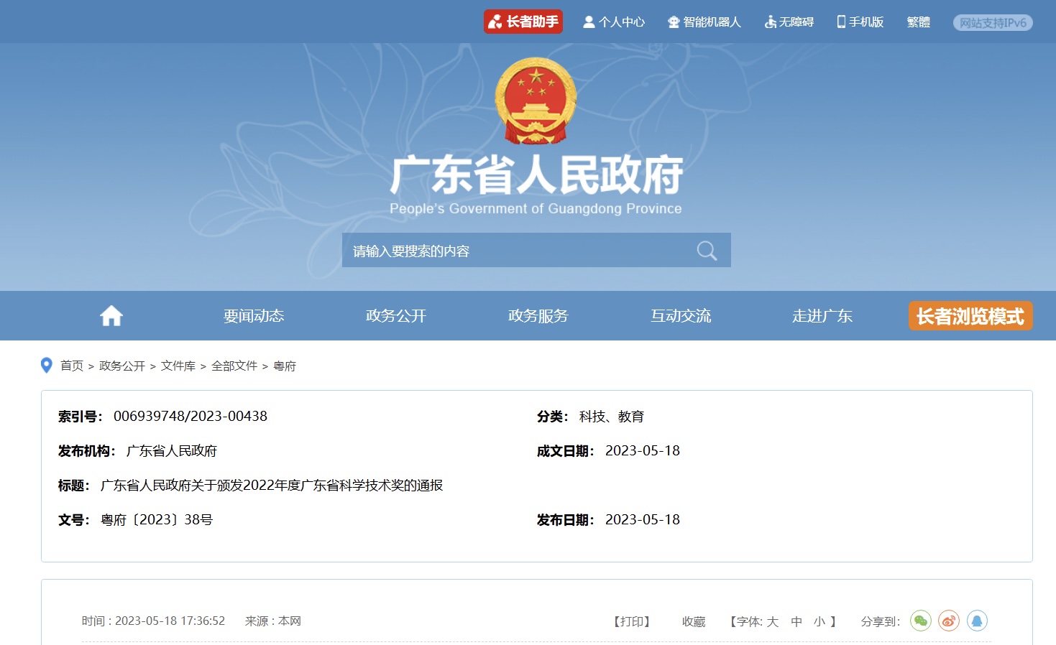
Task: Share article via Weibo icon
Action: pyautogui.click(x=949, y=621)
